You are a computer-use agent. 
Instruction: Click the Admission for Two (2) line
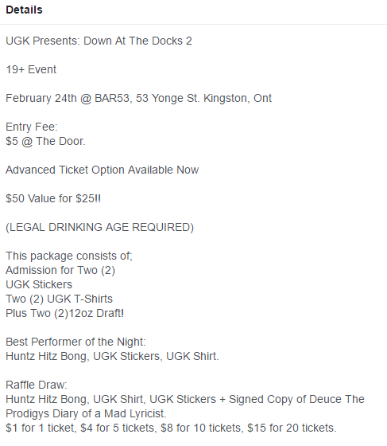tap(60, 271)
